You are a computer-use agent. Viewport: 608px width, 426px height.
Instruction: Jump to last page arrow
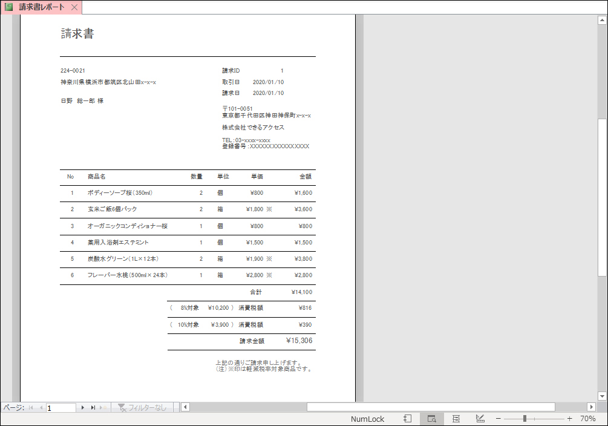click(x=93, y=407)
